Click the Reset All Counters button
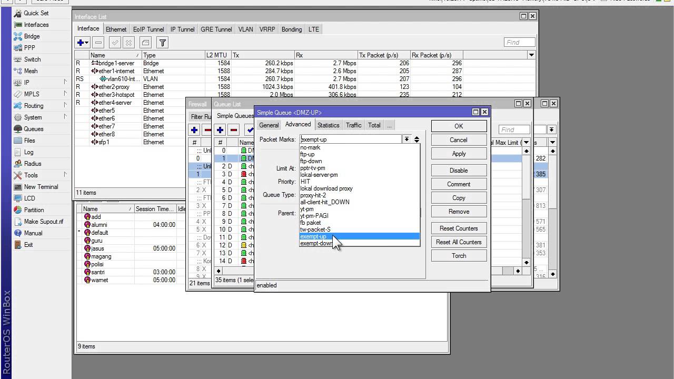The height and width of the screenshot is (379, 674). (x=459, y=242)
